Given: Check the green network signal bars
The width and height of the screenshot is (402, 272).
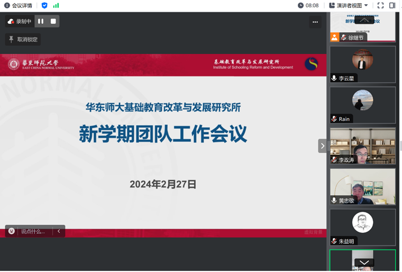Looking at the screenshot, I should [x=56, y=5].
